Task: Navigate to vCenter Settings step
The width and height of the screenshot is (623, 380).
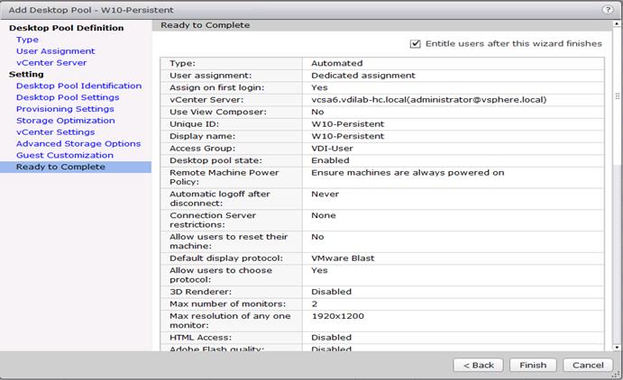Action: (56, 131)
